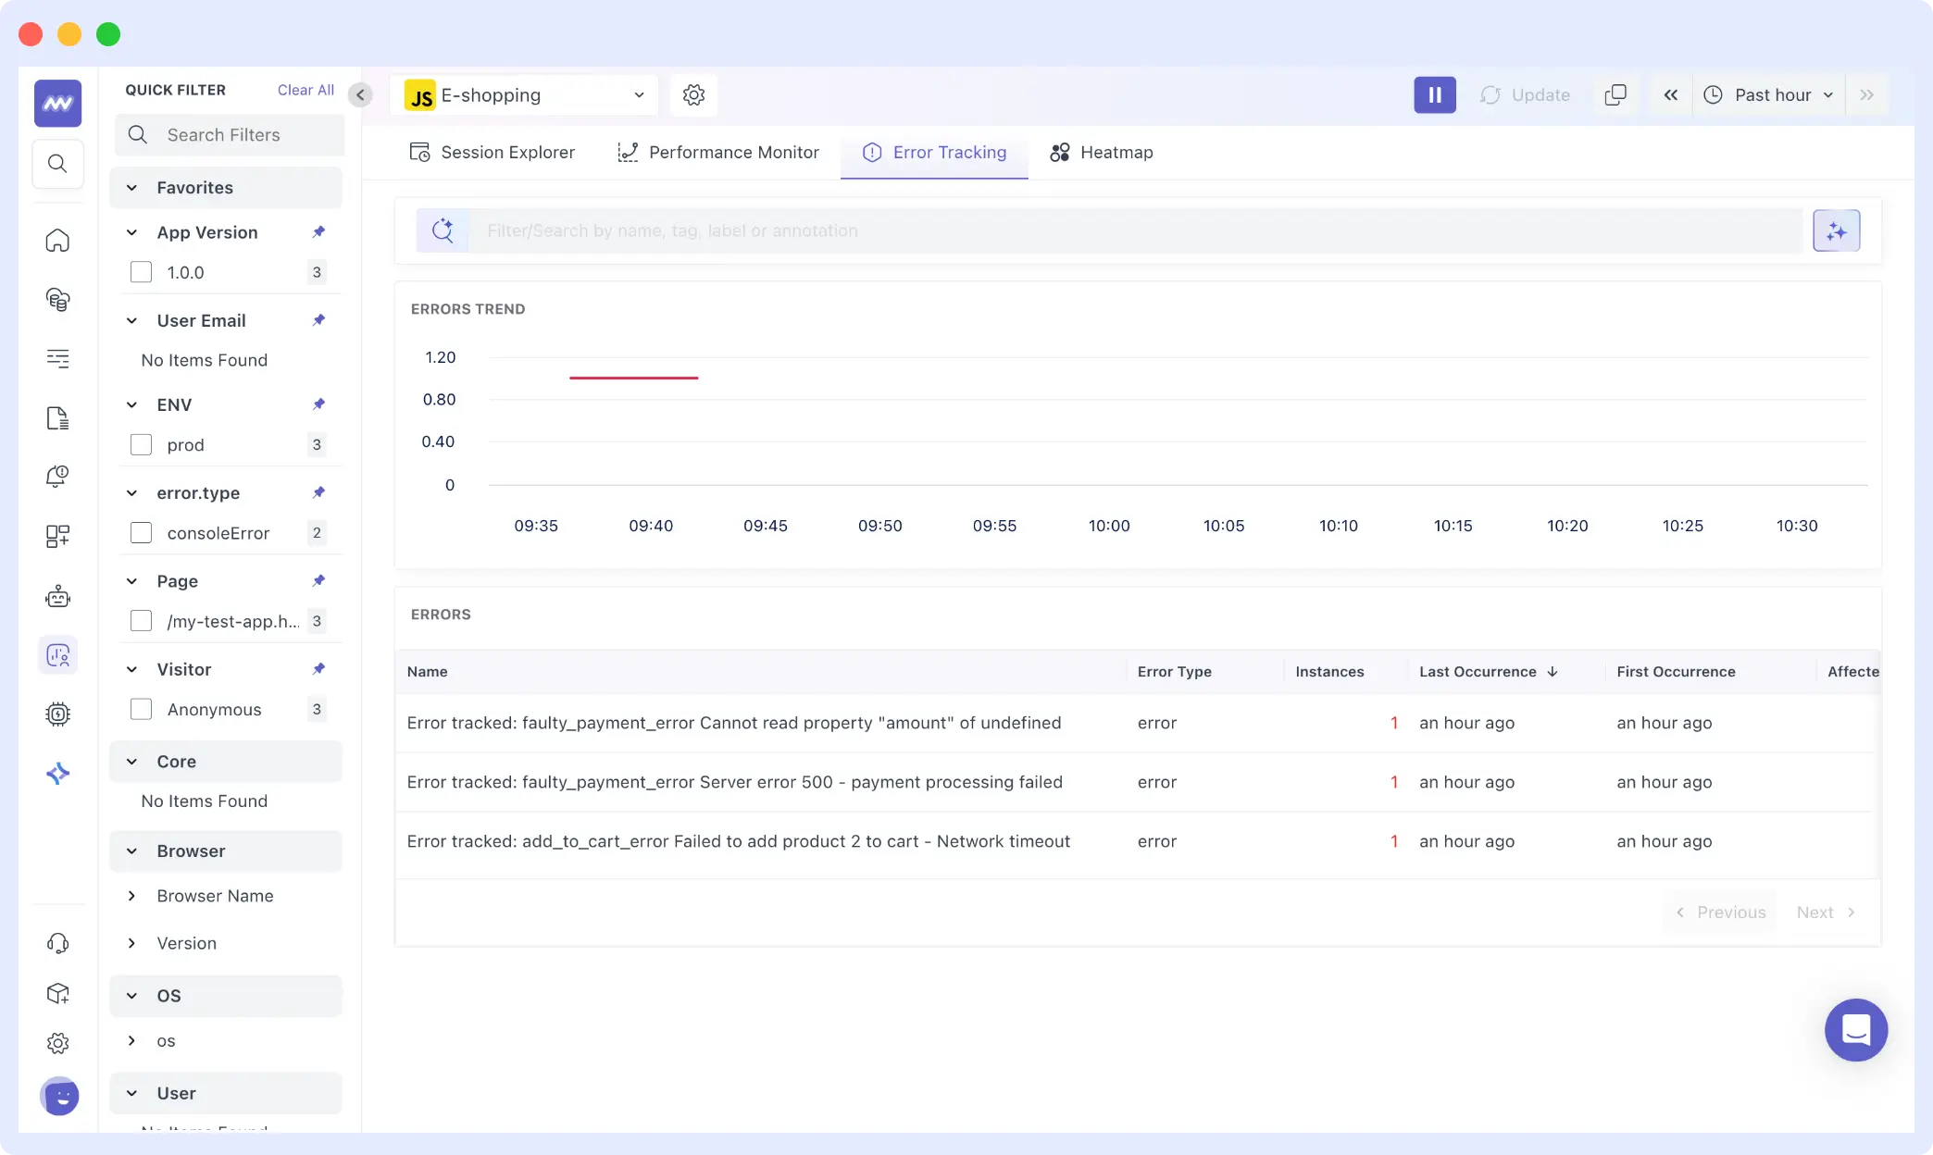Open the documents icon in the sidebar
The width and height of the screenshot is (1933, 1155).
point(57,418)
